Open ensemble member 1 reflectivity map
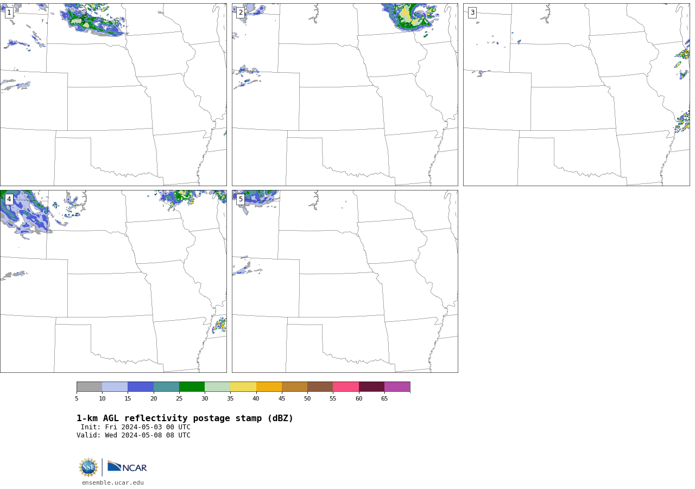This screenshot has height=489, width=695. point(113,95)
